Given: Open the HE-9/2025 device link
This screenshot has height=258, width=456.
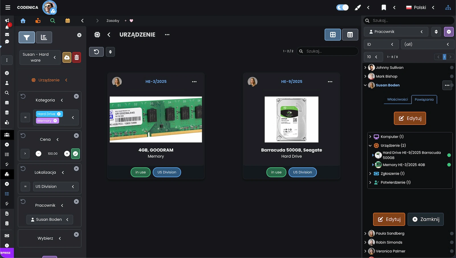Looking at the screenshot, I should click(x=292, y=82).
